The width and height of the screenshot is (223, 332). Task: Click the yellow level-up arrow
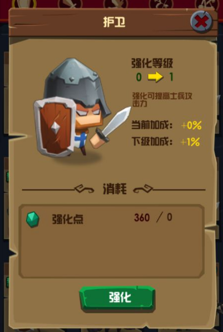point(155,77)
